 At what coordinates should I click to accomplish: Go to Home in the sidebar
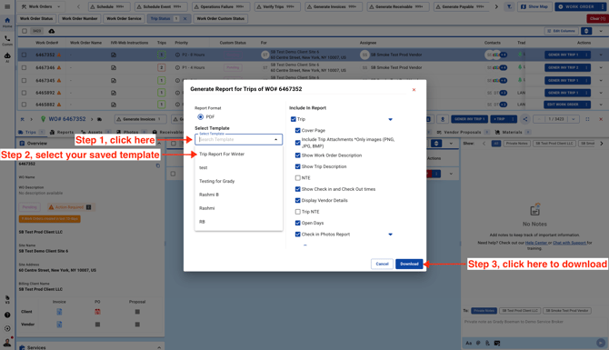coord(7,23)
